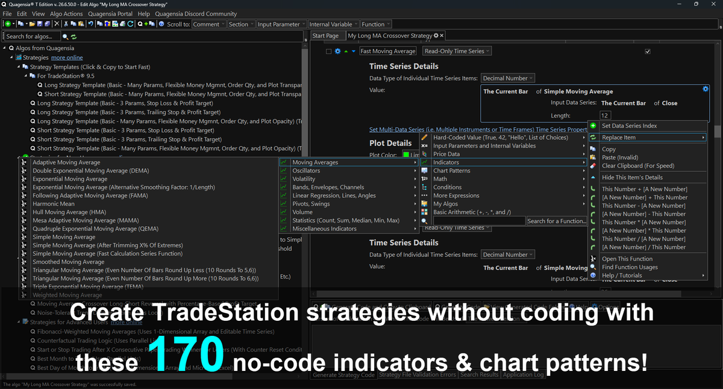Open the Function scroll-to dropdown
The height and width of the screenshot is (389, 723).
coord(376,24)
